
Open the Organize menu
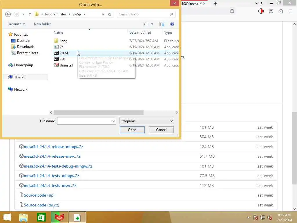click(x=16, y=24)
